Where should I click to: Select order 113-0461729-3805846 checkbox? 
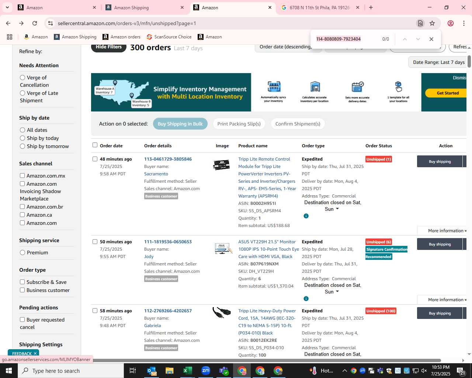(95, 159)
